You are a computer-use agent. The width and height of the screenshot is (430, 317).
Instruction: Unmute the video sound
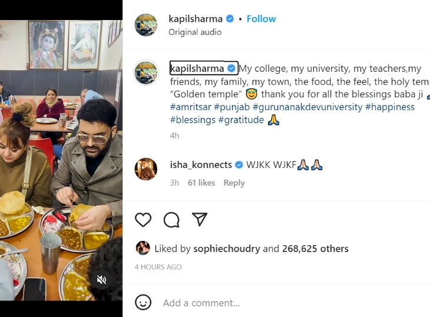(x=101, y=280)
